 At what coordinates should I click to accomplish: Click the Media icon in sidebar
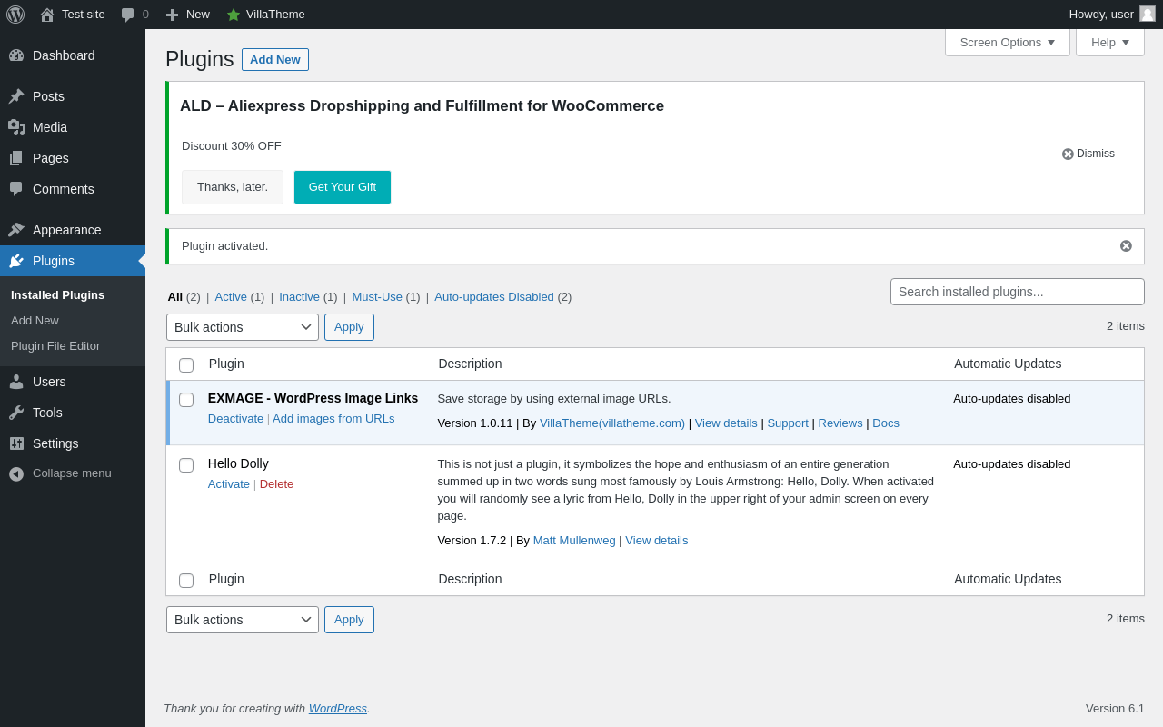click(16, 127)
